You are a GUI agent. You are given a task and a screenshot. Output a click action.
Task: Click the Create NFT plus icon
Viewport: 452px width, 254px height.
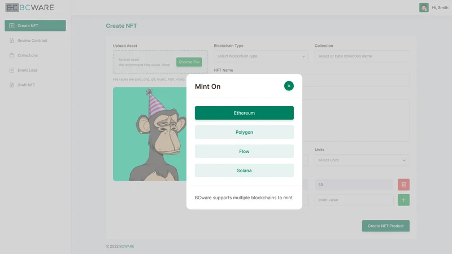pos(11,25)
